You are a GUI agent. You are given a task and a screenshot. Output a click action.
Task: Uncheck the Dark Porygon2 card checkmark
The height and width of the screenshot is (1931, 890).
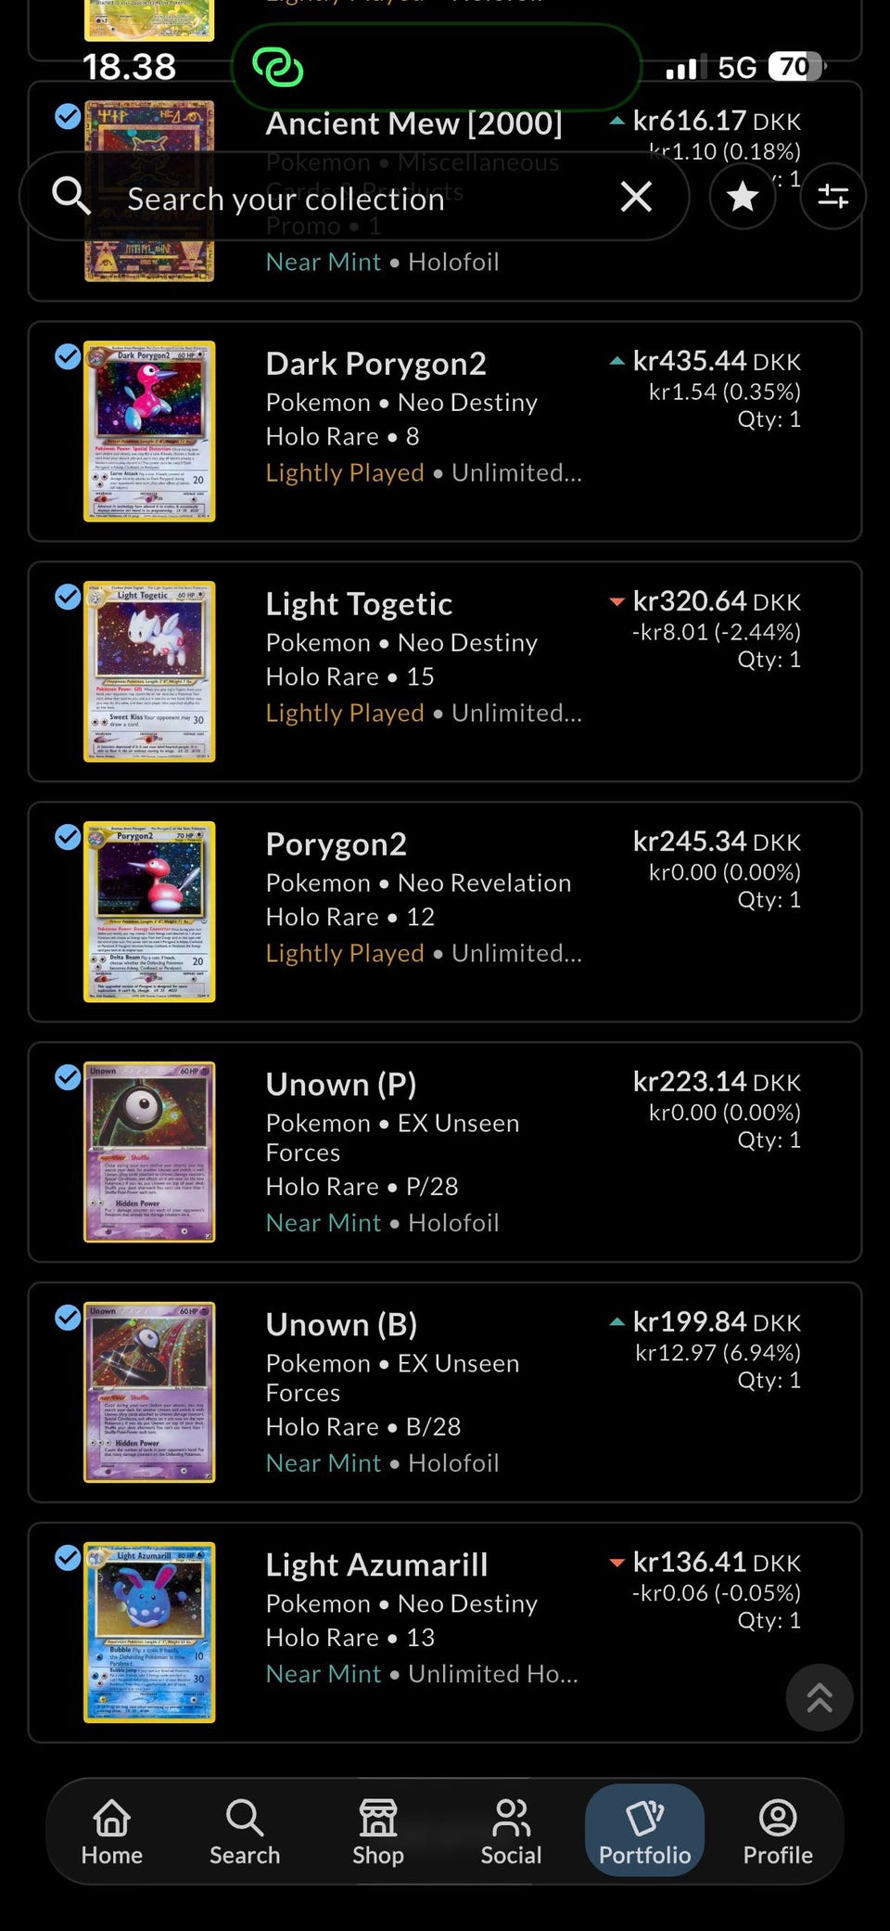click(x=68, y=356)
